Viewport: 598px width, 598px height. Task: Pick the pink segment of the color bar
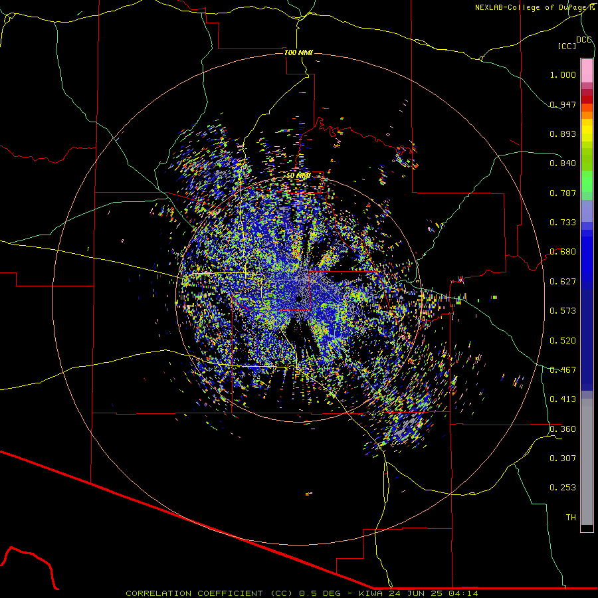tap(587, 70)
